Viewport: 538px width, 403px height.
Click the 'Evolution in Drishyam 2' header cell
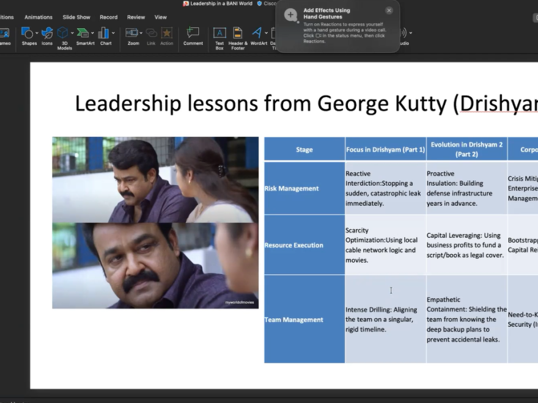[466, 150]
